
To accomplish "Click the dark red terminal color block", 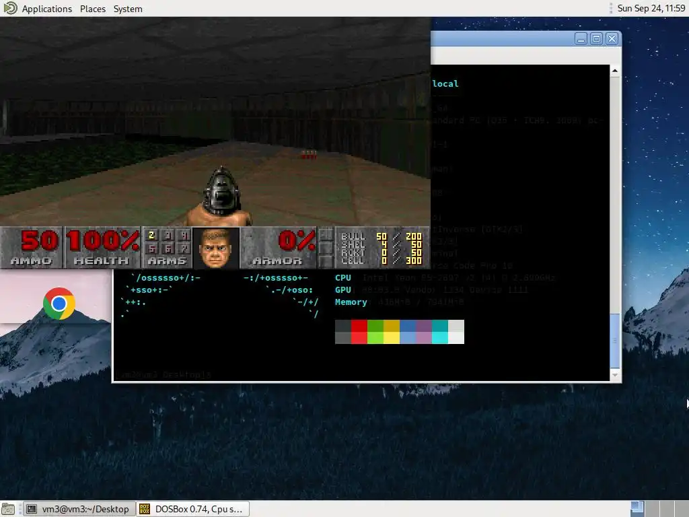I will point(359,326).
